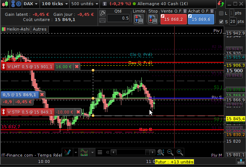Viewport: 246px width, 167px height.
Task: Disable the S stop checkbox
Action: click(x=221, y=22)
